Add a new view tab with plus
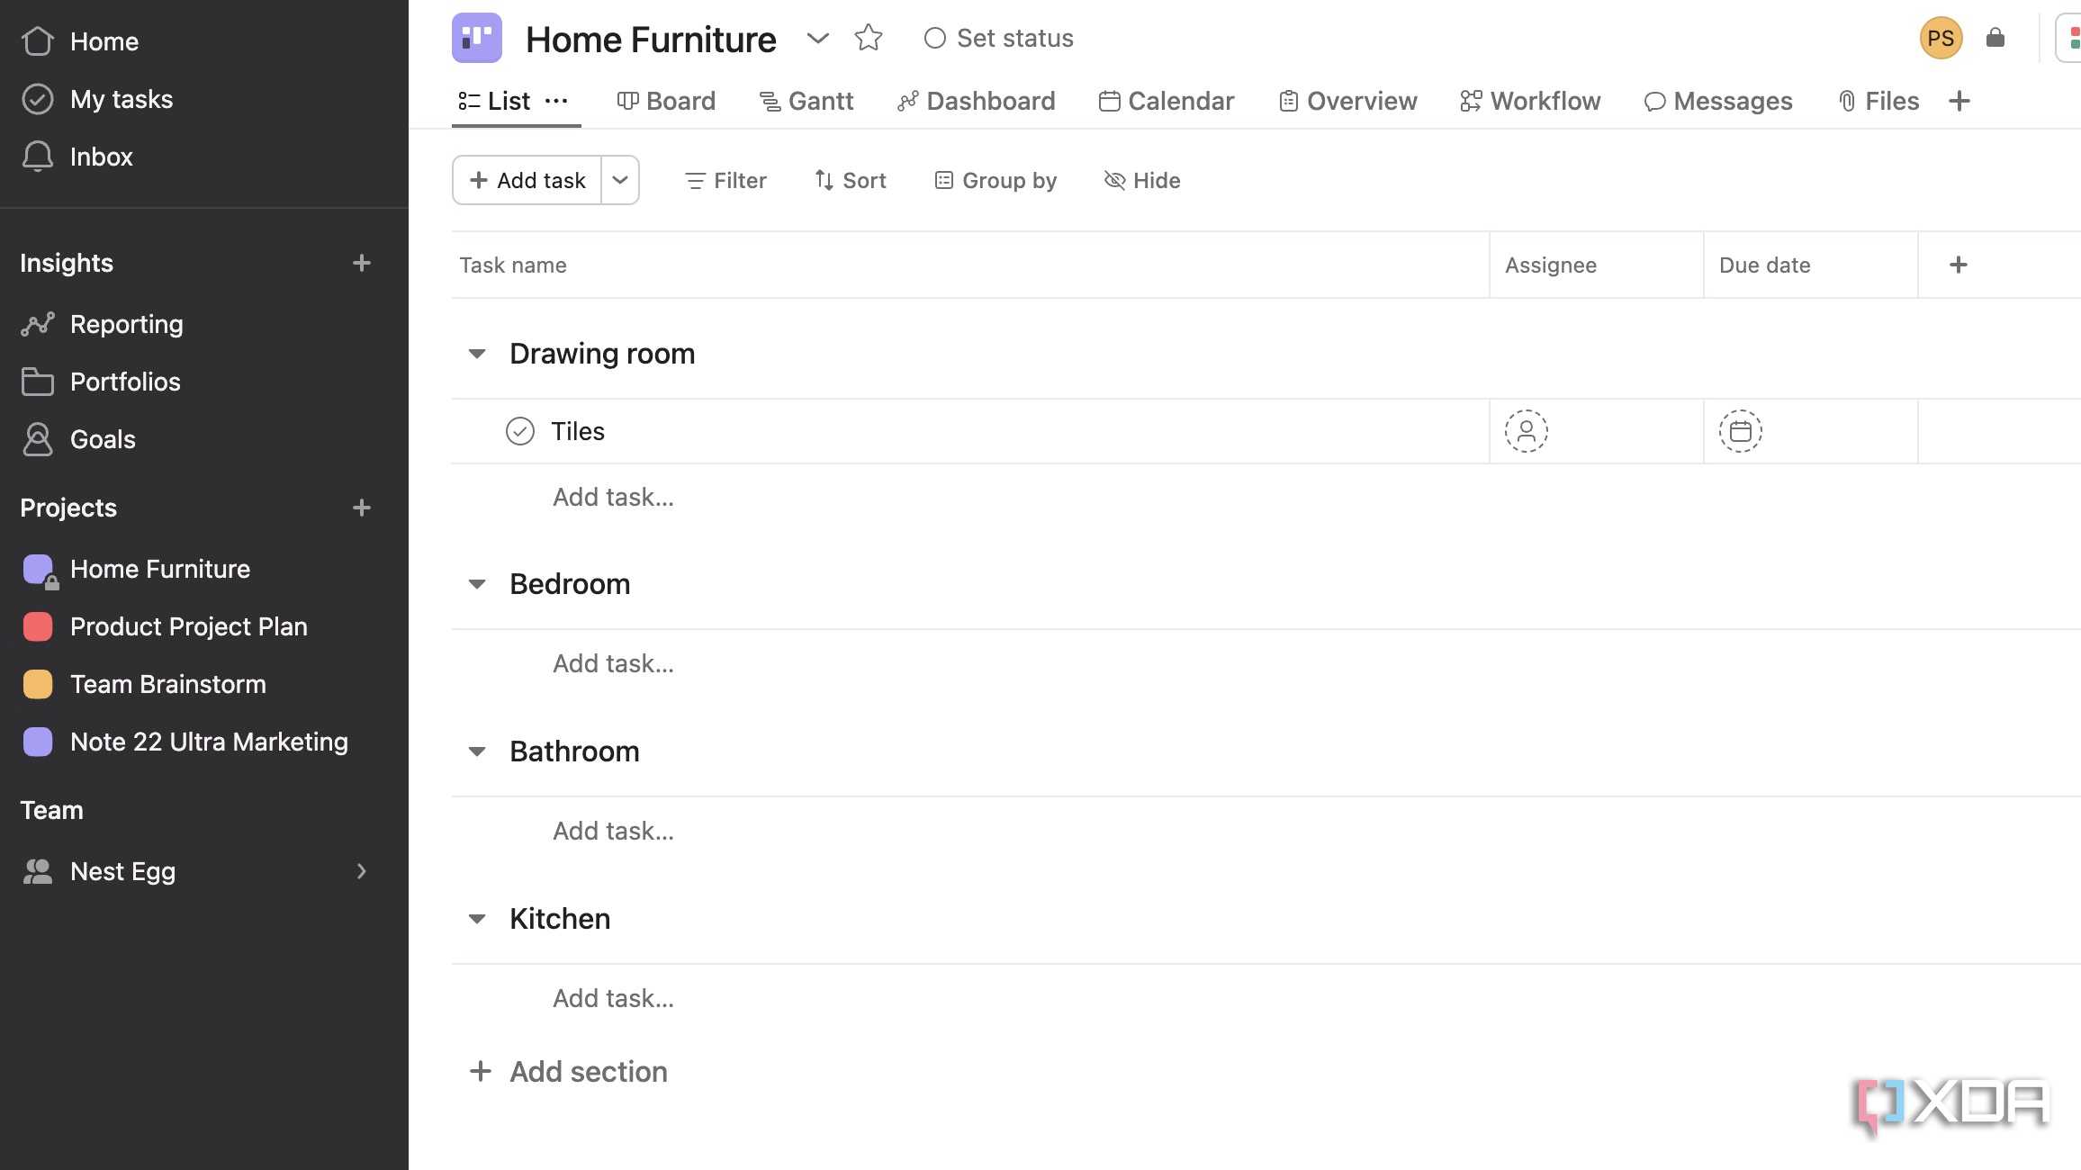The height and width of the screenshot is (1170, 2081). [1959, 101]
